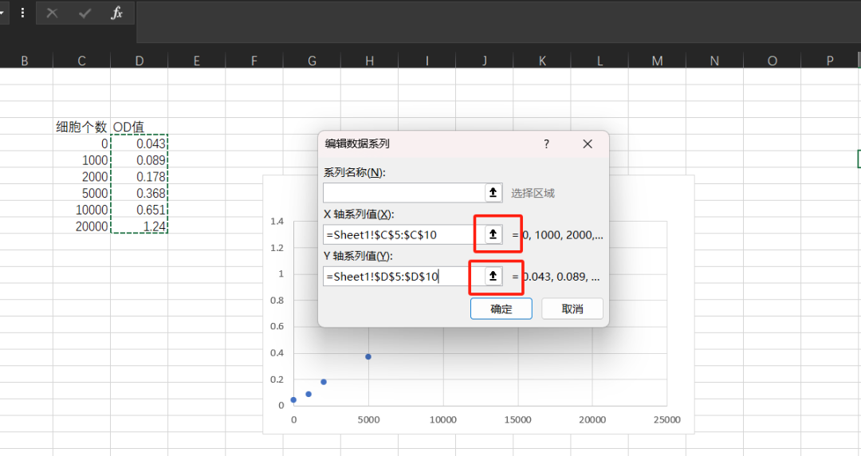Click range selector icon for X axis values
This screenshot has width=861, height=456.
click(493, 234)
